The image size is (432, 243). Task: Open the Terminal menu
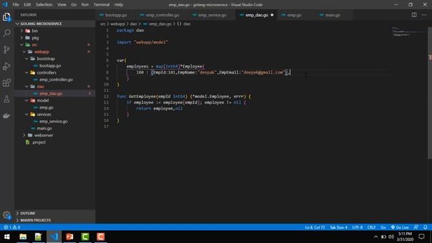pyautogui.click(x=101, y=5)
